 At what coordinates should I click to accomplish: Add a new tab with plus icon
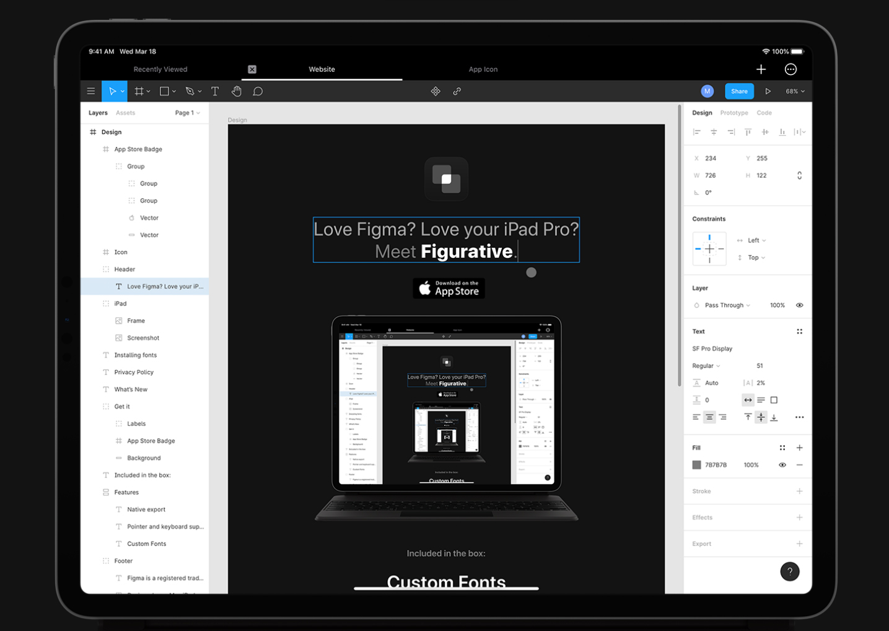click(761, 69)
